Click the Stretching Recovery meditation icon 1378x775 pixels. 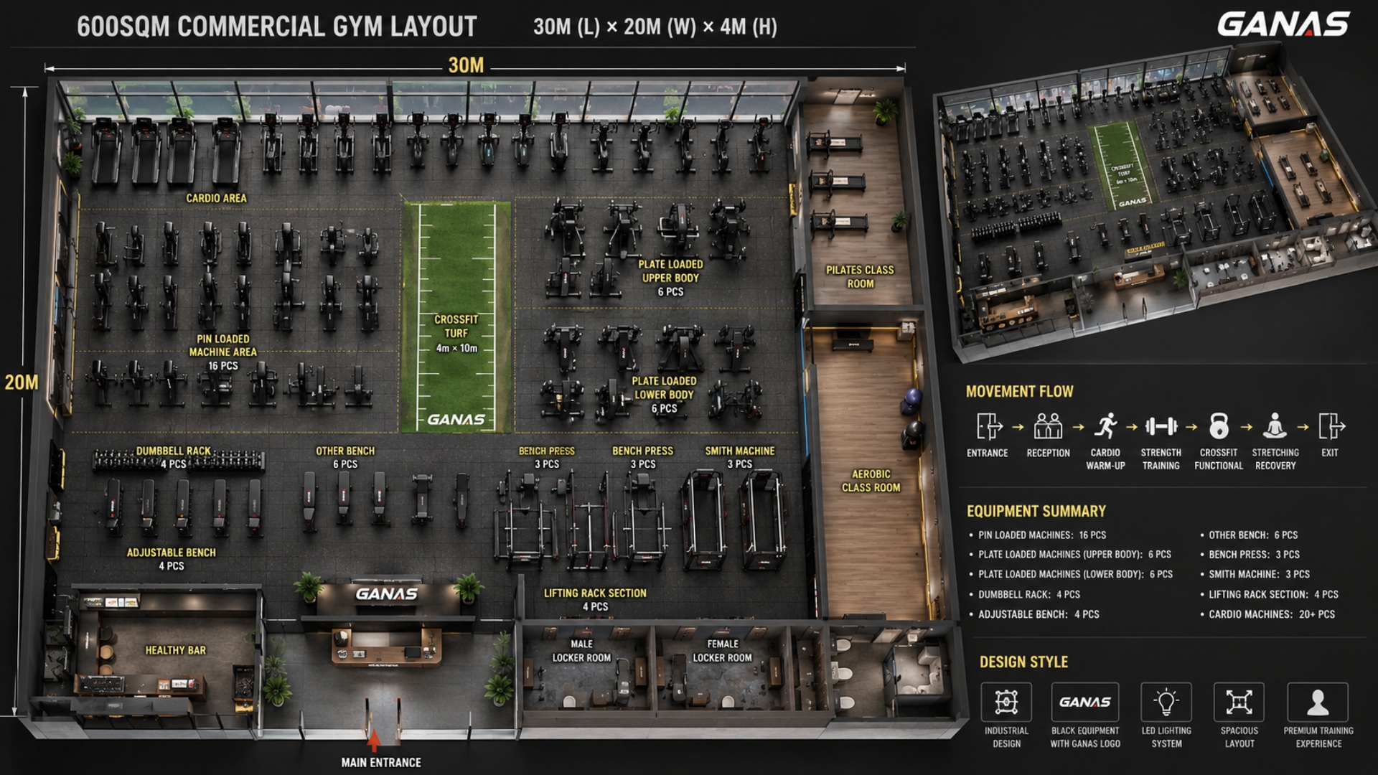(1275, 426)
